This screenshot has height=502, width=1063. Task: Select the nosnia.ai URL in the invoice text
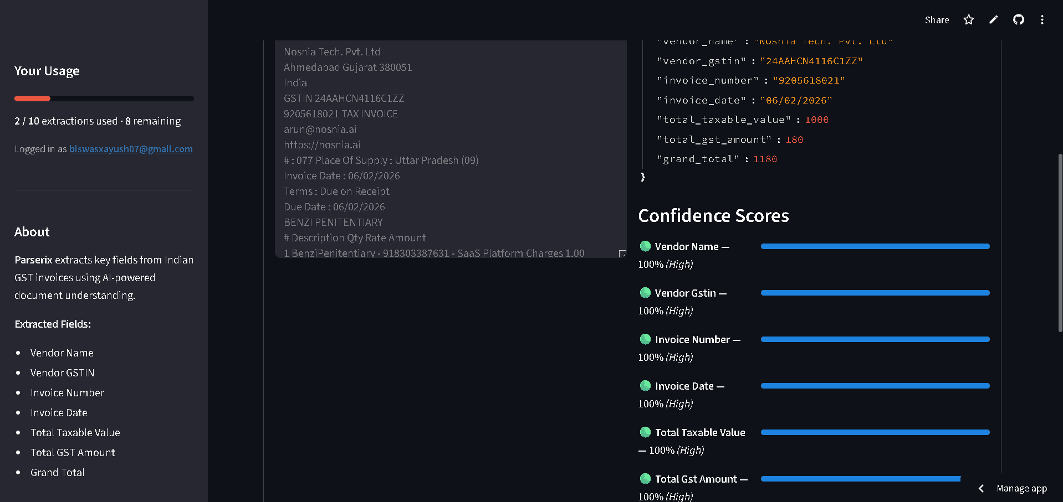(x=321, y=144)
